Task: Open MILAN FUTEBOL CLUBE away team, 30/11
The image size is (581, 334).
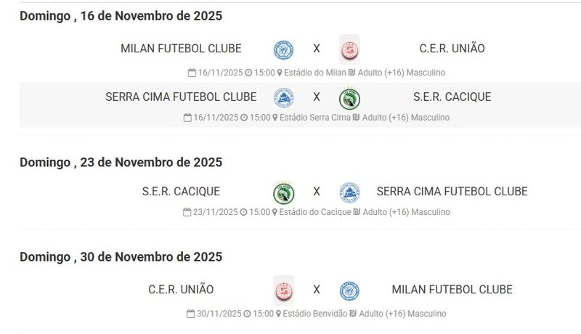Action: pyautogui.click(x=452, y=290)
